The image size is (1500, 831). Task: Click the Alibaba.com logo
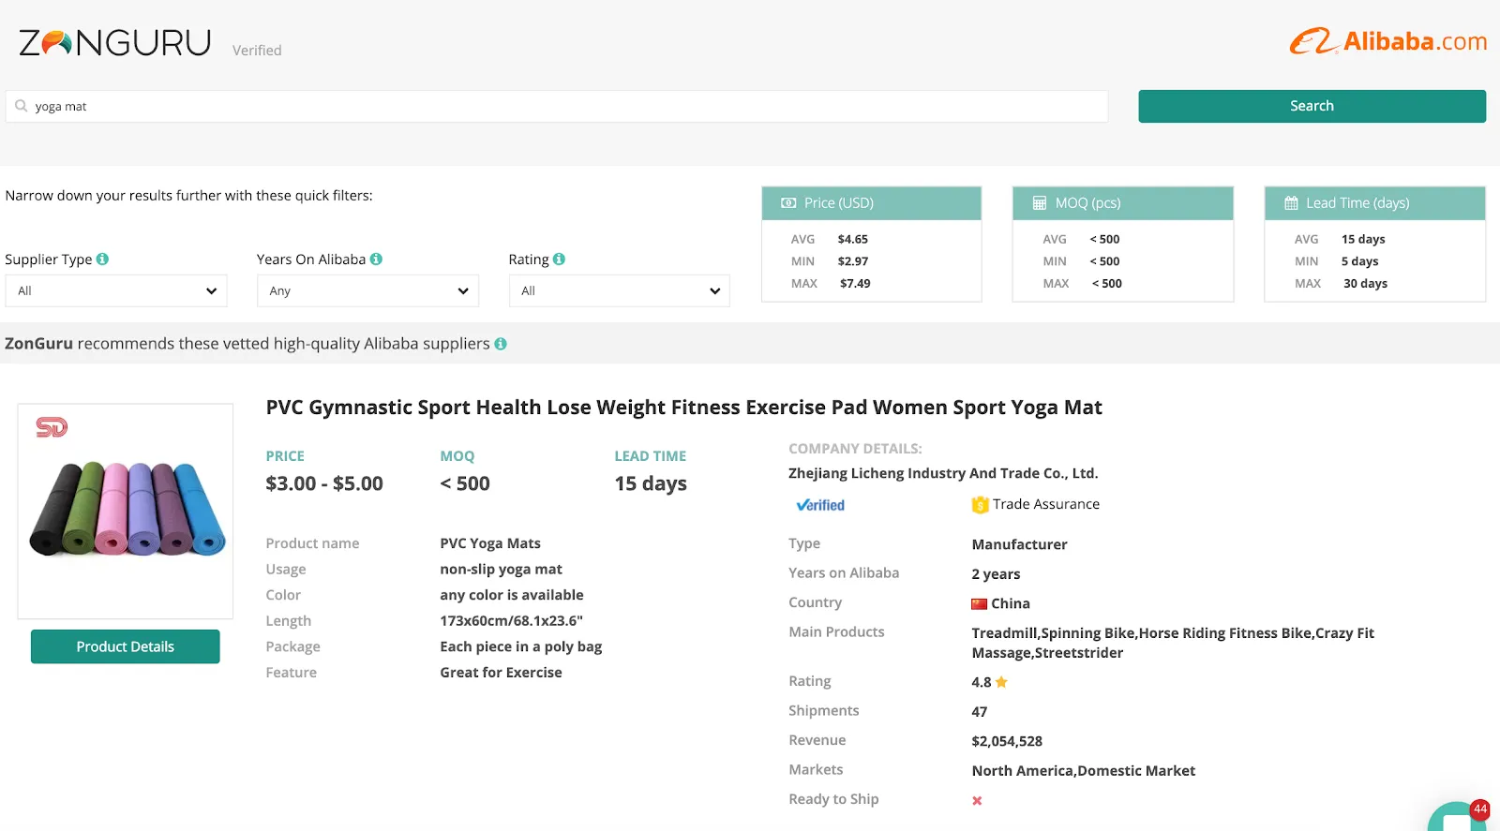tap(1388, 41)
